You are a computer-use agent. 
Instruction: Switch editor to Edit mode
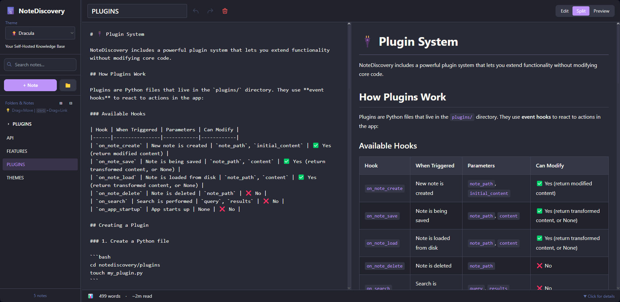point(564,11)
